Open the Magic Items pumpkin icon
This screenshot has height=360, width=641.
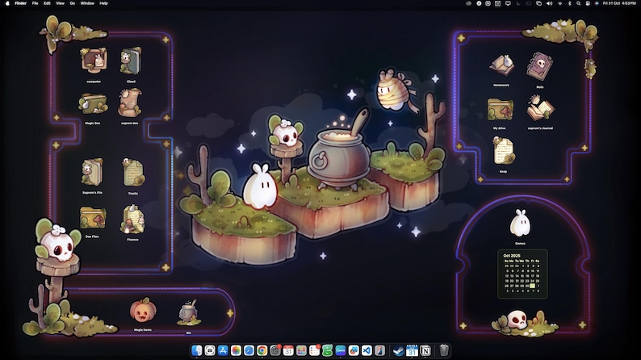tap(143, 310)
